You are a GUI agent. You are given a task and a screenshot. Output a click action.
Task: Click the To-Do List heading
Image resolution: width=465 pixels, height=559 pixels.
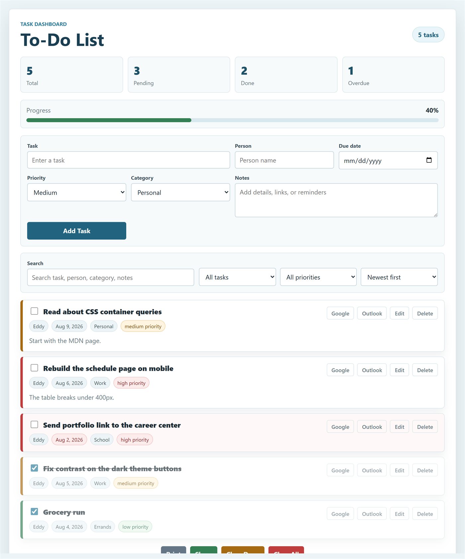pos(62,40)
